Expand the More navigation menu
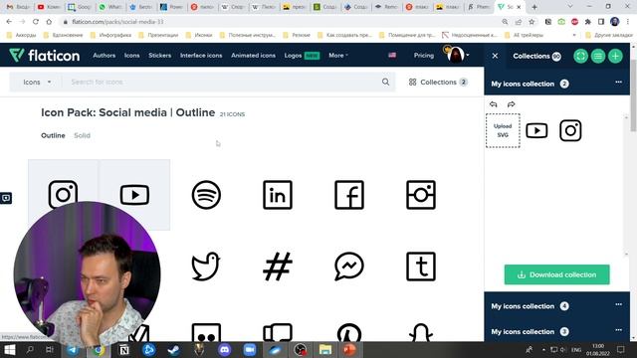This screenshot has width=637, height=358. point(338,56)
